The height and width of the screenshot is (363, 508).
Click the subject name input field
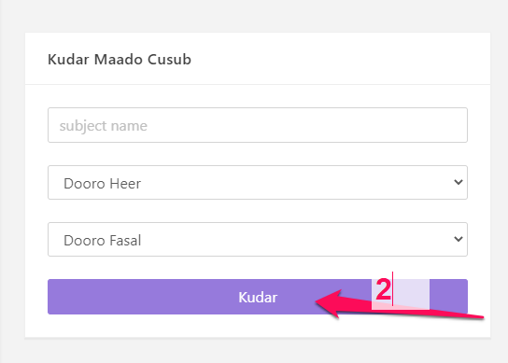(x=258, y=125)
